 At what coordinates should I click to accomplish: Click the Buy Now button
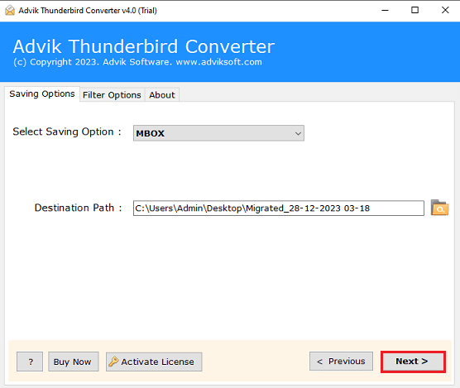[73, 362]
